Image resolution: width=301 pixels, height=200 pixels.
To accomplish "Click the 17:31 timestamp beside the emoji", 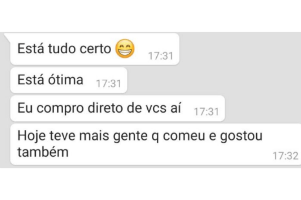I will [x=161, y=56].
